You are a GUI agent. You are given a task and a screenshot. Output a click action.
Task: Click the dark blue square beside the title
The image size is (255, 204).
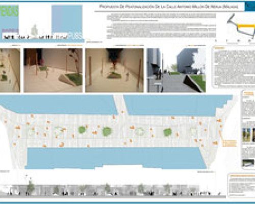tap(250, 7)
